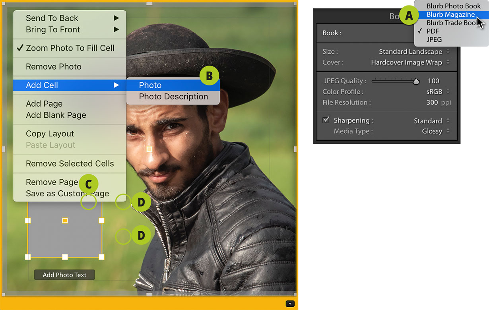Viewport: 489px width, 310px height.
Task: Choose Remove Photo from the context menu
Action: pyautogui.click(x=70, y=67)
